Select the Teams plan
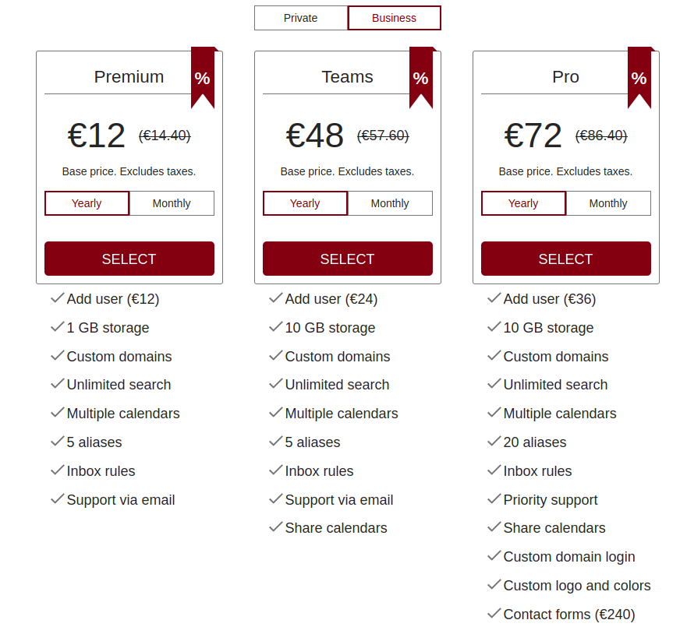 348,259
